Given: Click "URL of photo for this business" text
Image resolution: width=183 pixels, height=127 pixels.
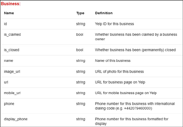Looking at the screenshot, I should 119,71.
